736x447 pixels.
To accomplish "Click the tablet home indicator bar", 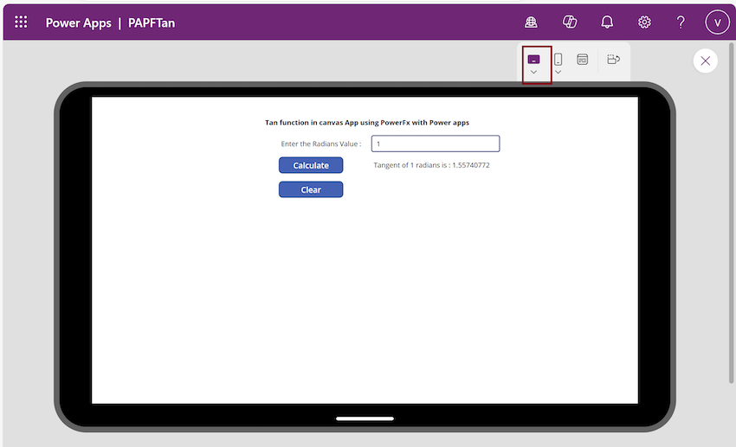I will click(365, 418).
